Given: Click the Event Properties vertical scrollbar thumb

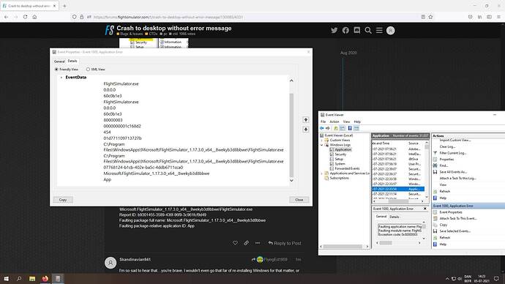Looking at the screenshot, I should (x=291, y=135).
